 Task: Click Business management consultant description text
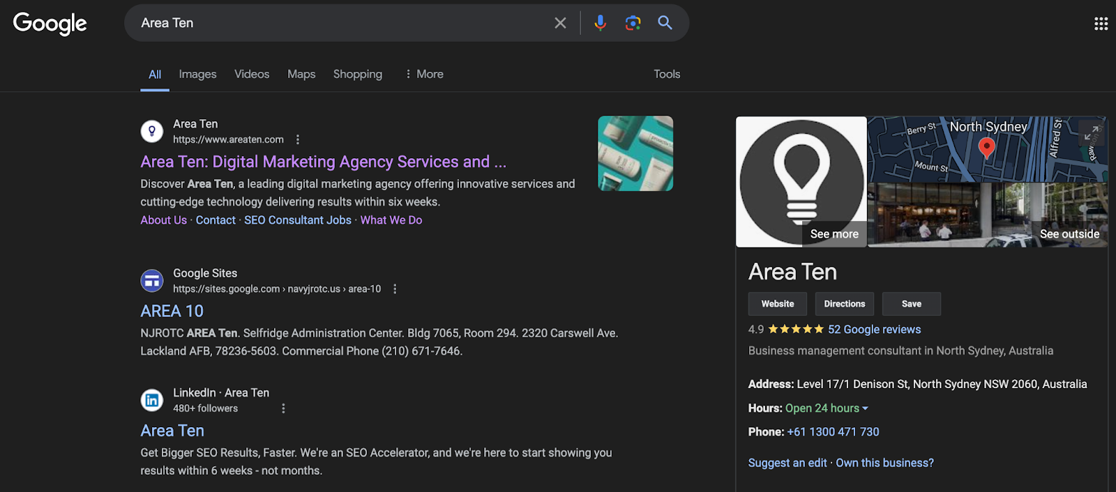(900, 351)
